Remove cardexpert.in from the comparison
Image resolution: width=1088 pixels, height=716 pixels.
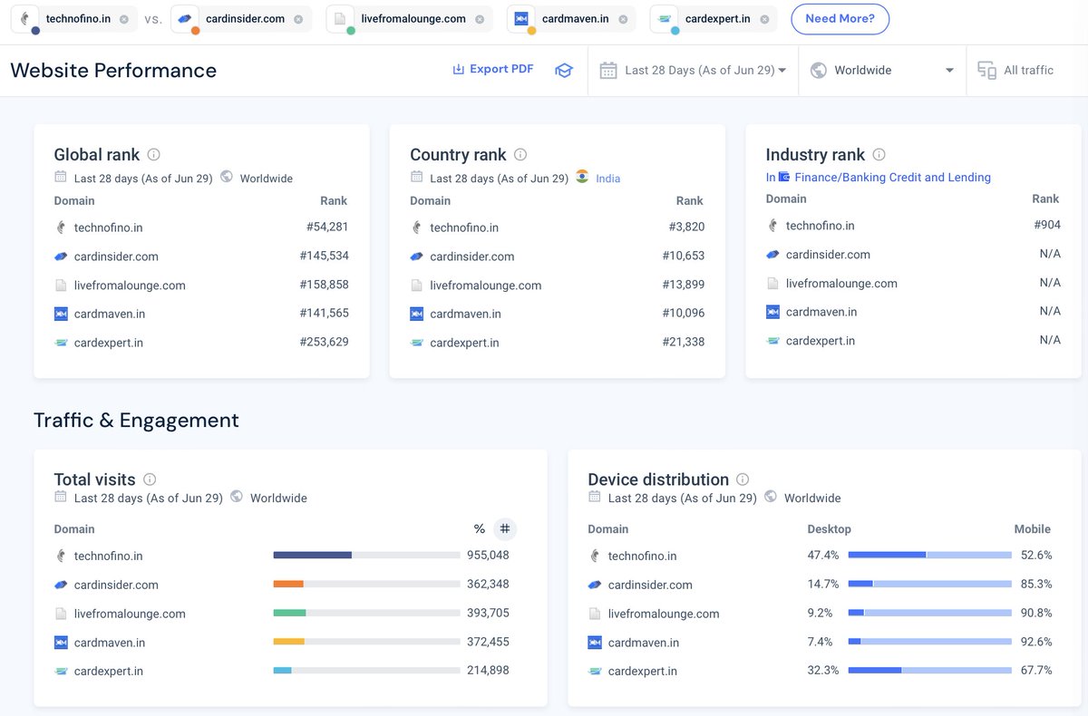(x=764, y=19)
